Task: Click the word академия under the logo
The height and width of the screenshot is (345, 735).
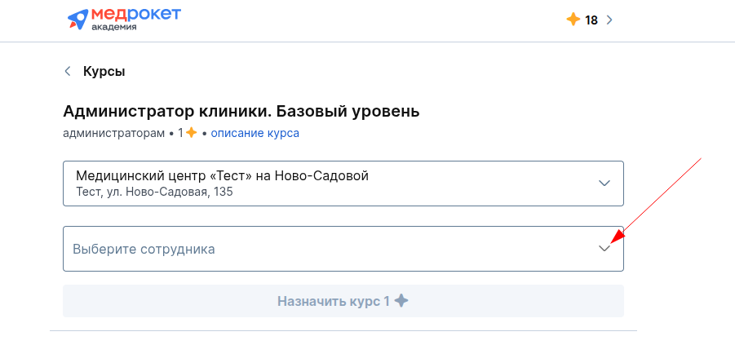Action: point(114,27)
